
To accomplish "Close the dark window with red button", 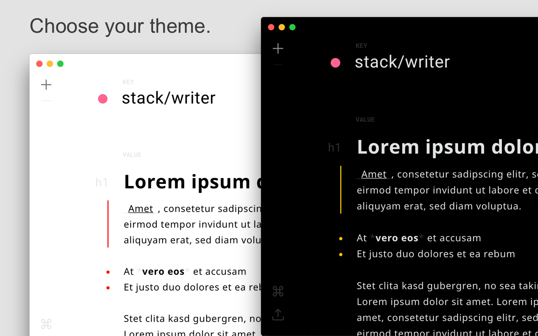I will pyautogui.click(x=271, y=27).
